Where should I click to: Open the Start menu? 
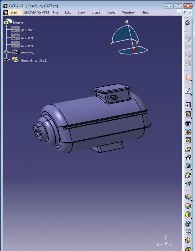pos(14,13)
